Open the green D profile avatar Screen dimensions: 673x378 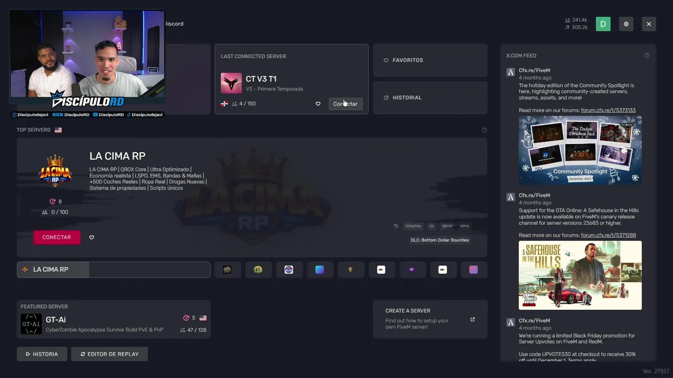pyautogui.click(x=603, y=24)
